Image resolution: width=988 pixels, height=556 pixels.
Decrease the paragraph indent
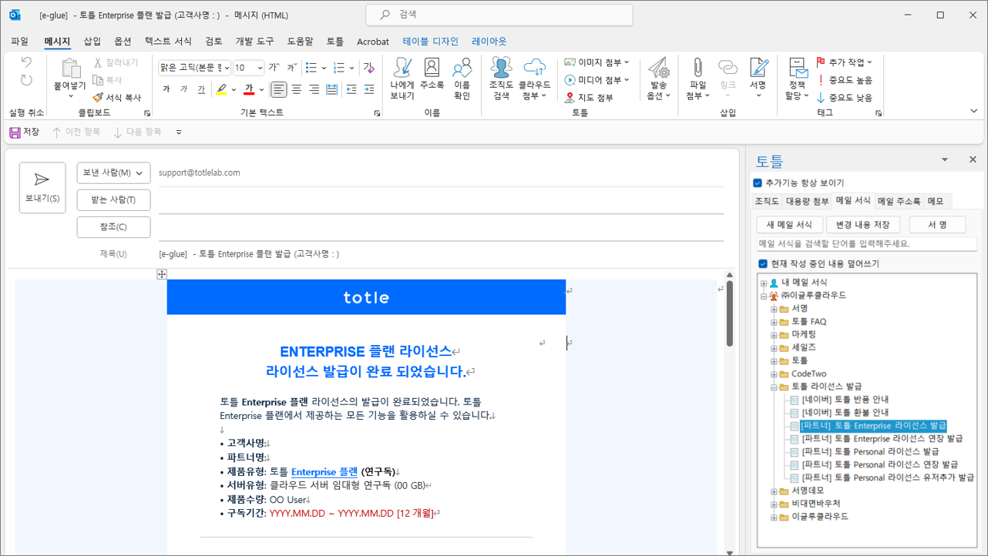[351, 90]
